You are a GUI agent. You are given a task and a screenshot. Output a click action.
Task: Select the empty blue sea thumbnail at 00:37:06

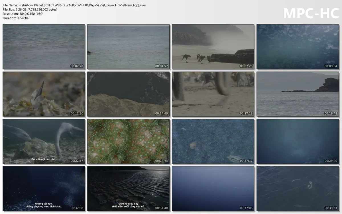click(x=213, y=189)
